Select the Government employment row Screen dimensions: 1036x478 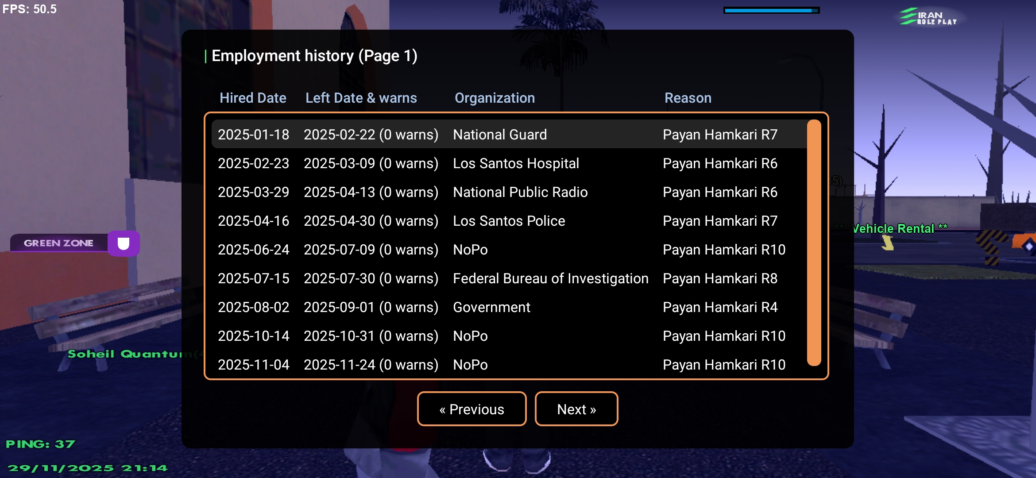pyautogui.click(x=491, y=307)
